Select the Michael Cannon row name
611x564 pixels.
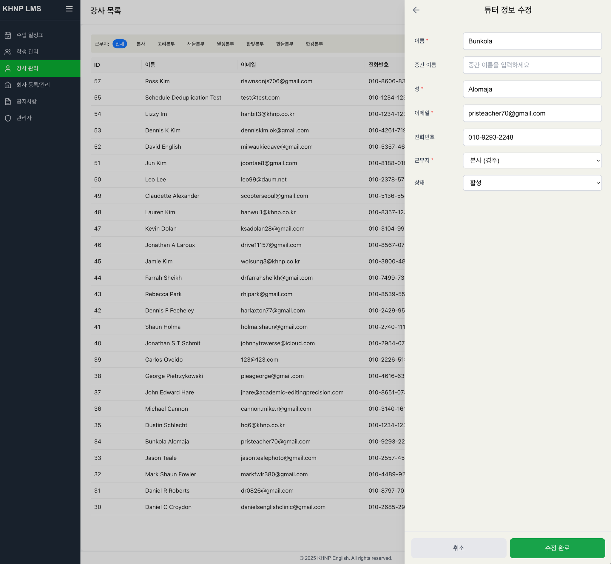[166, 409]
